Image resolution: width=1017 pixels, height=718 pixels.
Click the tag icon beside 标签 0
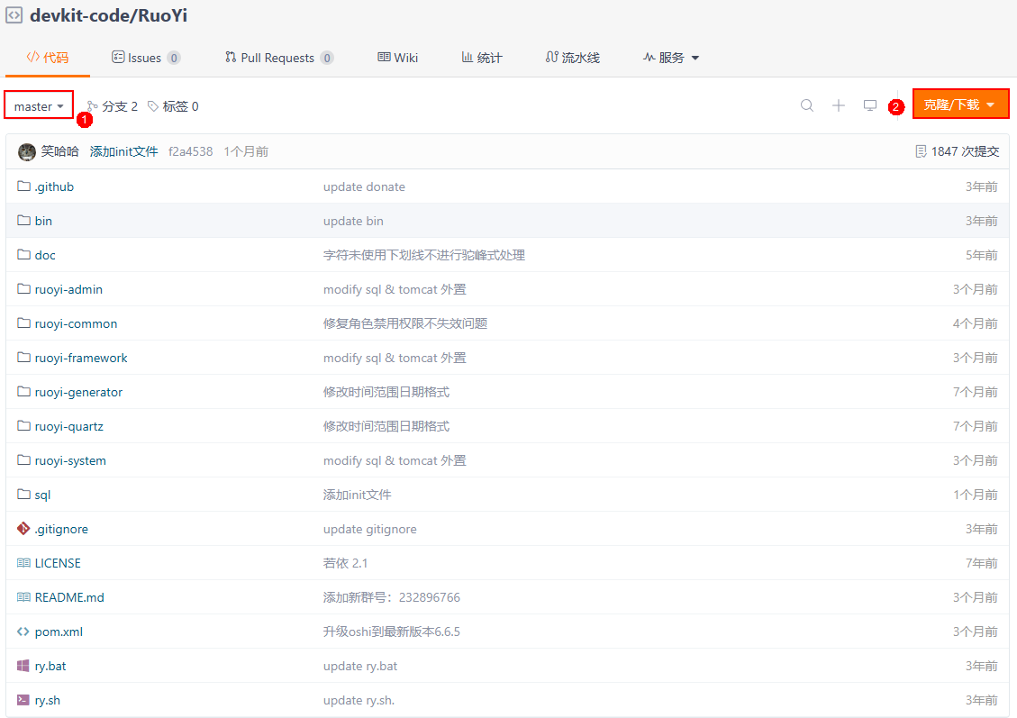153,106
